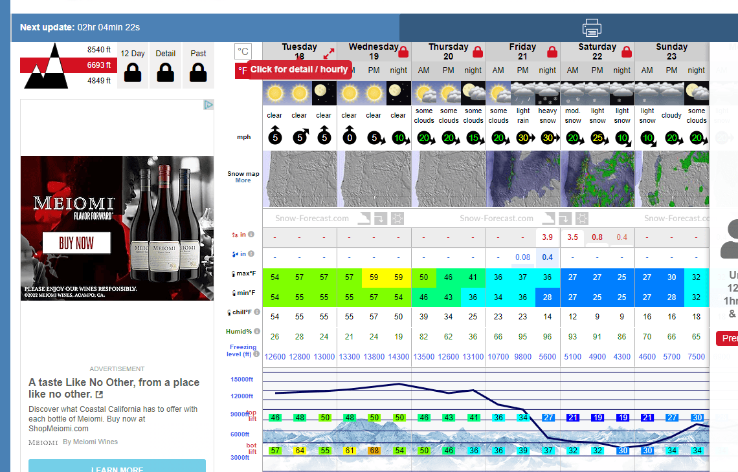Click the red lock on Friday 21
This screenshot has width=738, height=472.
[x=552, y=51]
